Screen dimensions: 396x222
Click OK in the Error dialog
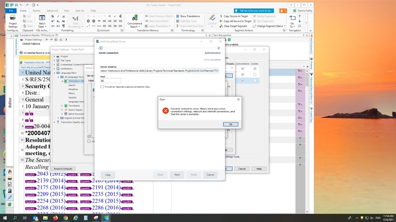click(x=230, y=124)
